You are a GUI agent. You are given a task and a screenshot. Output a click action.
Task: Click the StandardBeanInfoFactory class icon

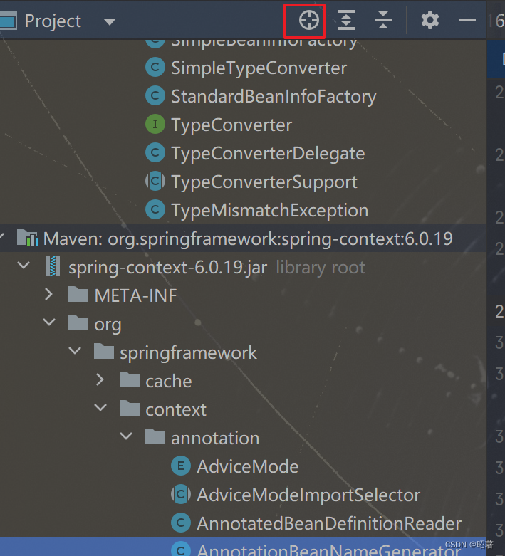[x=155, y=95]
